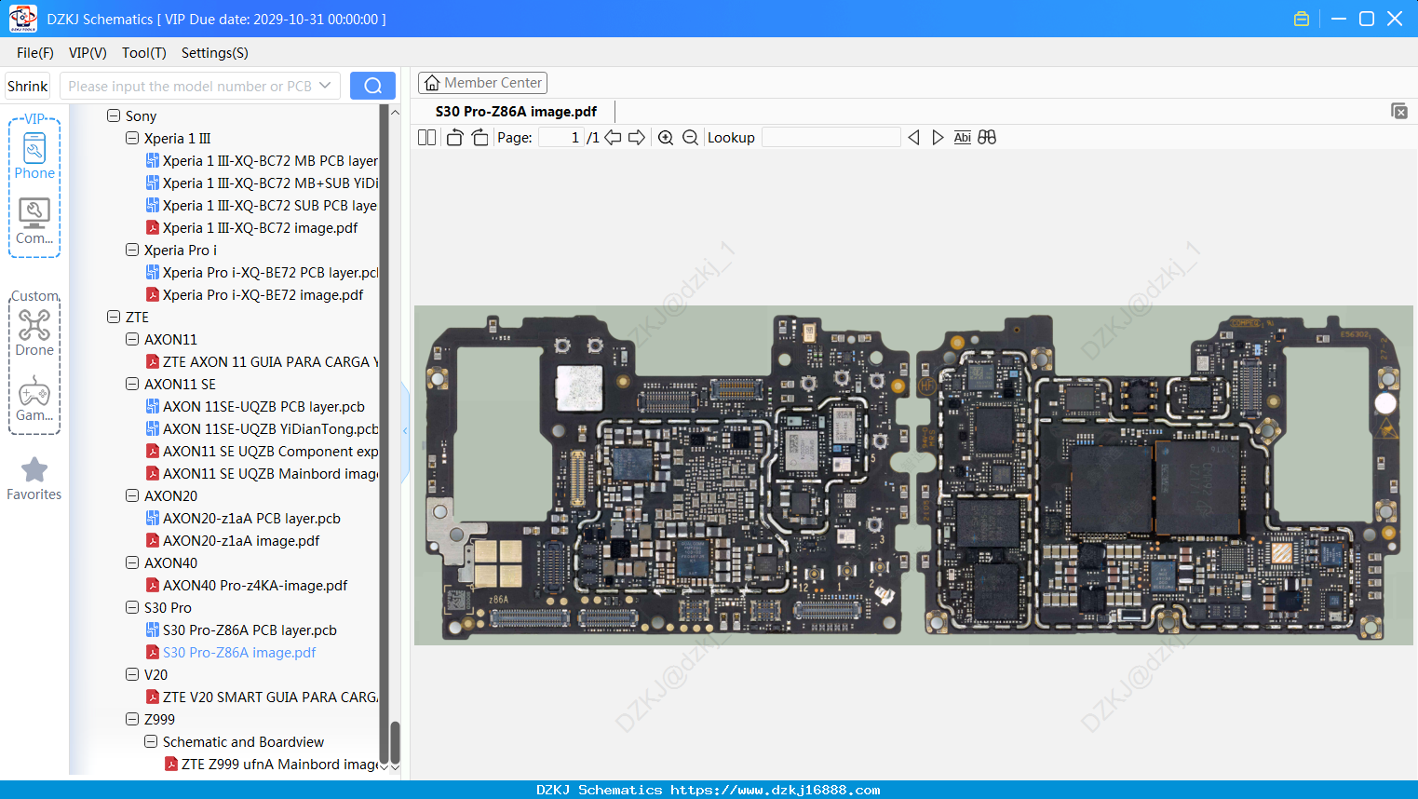Open the VIP(V) menu
The image size is (1418, 799).
coord(88,53)
